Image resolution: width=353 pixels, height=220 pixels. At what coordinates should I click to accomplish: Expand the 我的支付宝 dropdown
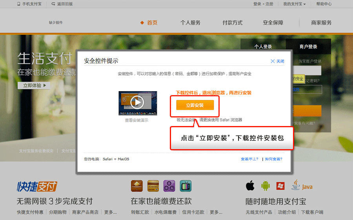pyautogui.click(x=294, y=4)
